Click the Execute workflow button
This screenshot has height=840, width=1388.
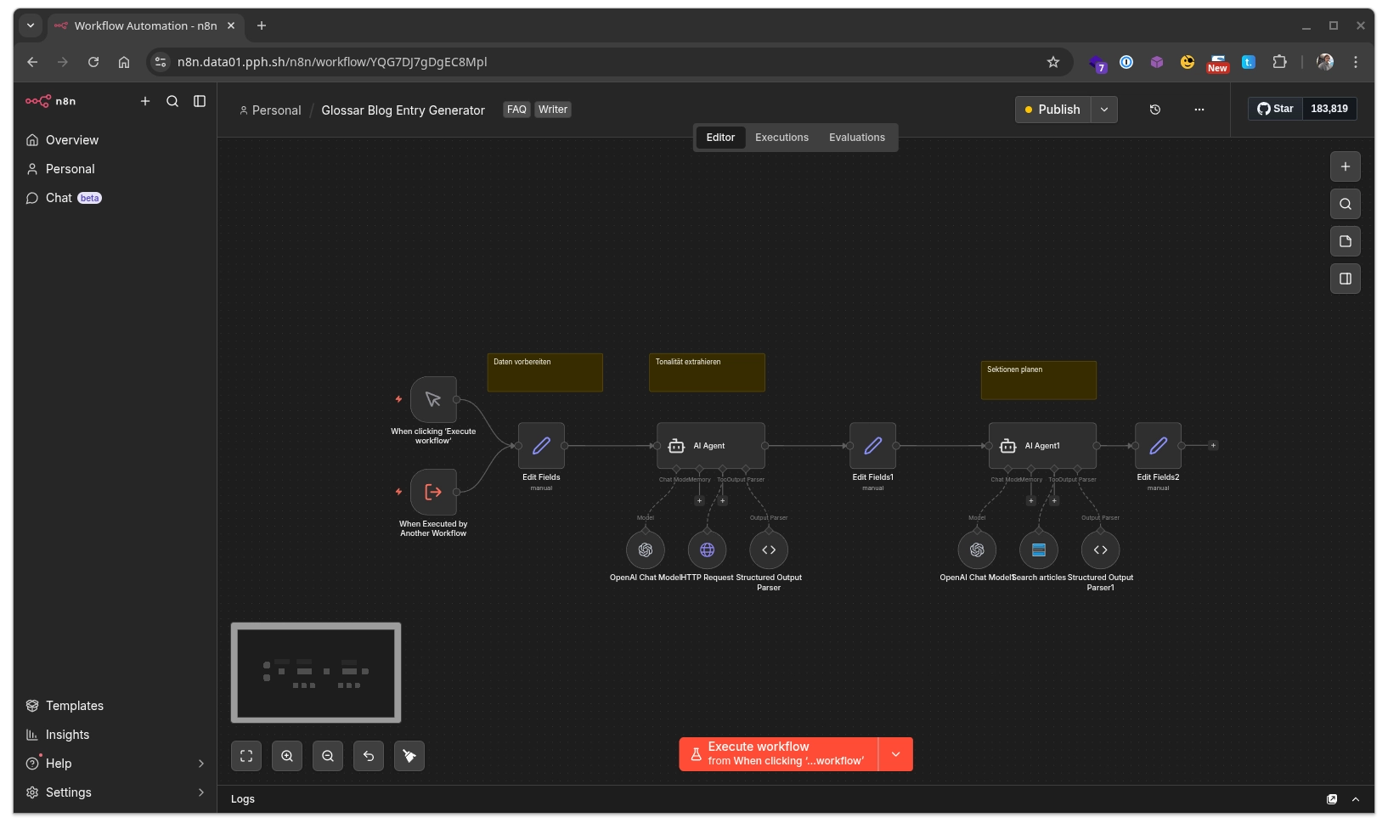[778, 754]
